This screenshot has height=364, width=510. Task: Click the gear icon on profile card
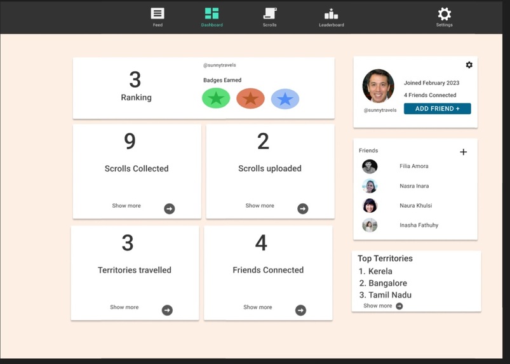pos(469,65)
